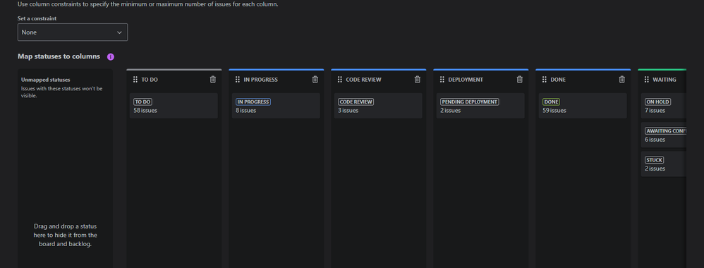Click the DONE column title

point(558,80)
